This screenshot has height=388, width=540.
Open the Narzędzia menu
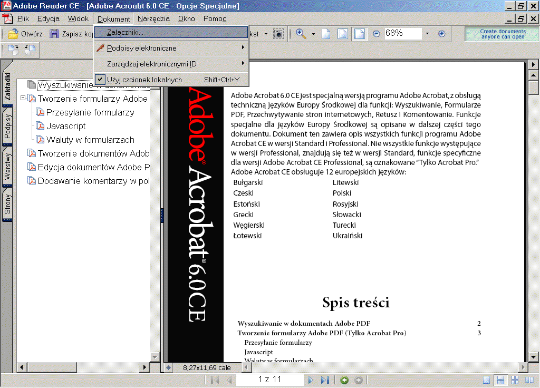click(153, 18)
